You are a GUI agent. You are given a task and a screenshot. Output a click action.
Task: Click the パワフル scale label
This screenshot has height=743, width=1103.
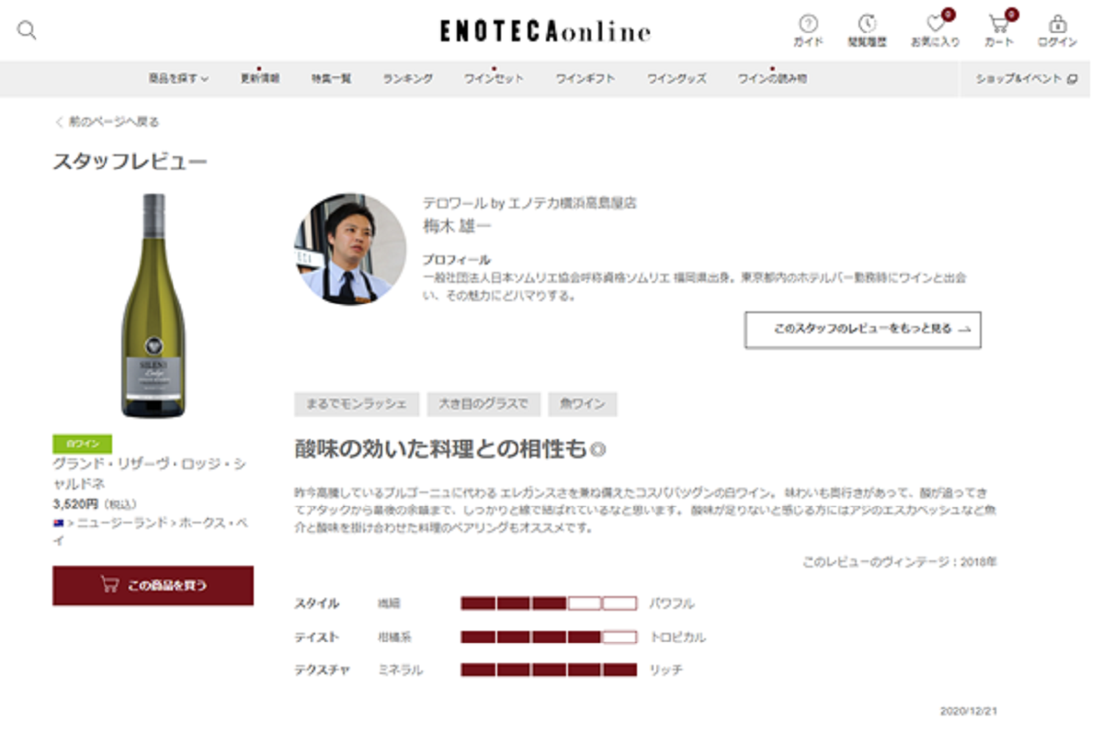[672, 603]
